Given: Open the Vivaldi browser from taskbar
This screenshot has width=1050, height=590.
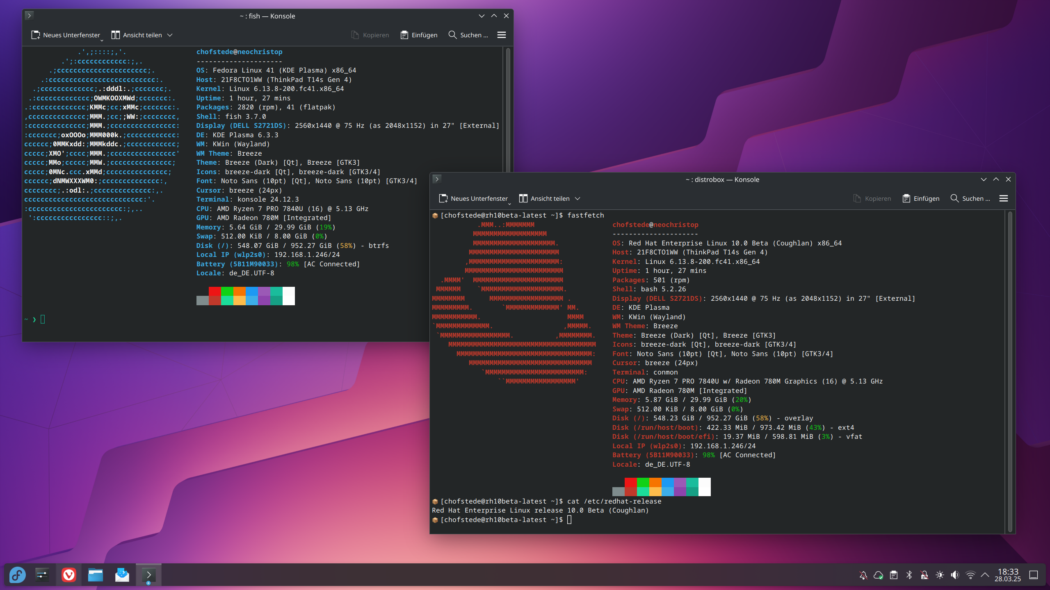Looking at the screenshot, I should (x=68, y=575).
